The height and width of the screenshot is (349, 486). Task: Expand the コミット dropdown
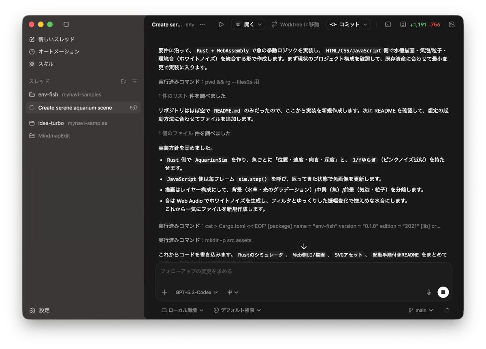349,24
